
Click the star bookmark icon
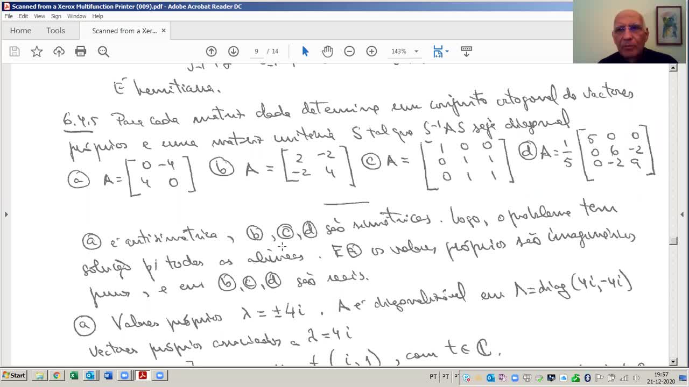(x=37, y=52)
